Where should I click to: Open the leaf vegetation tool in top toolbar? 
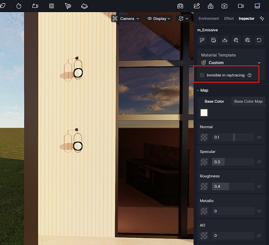coord(3,6)
